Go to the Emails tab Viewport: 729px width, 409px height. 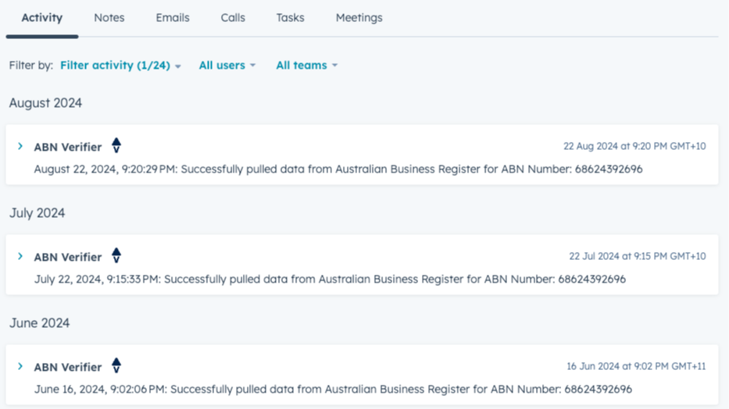pyautogui.click(x=172, y=17)
